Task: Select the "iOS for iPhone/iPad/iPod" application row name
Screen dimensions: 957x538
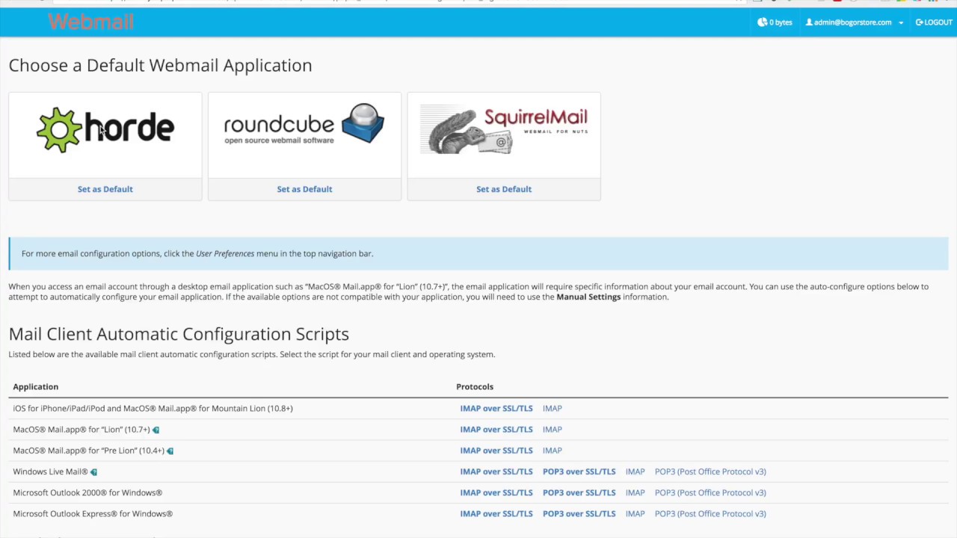Action: coord(153,409)
